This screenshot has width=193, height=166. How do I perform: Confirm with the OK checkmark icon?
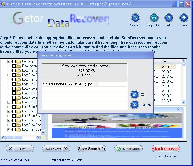pyautogui.click(x=134, y=94)
